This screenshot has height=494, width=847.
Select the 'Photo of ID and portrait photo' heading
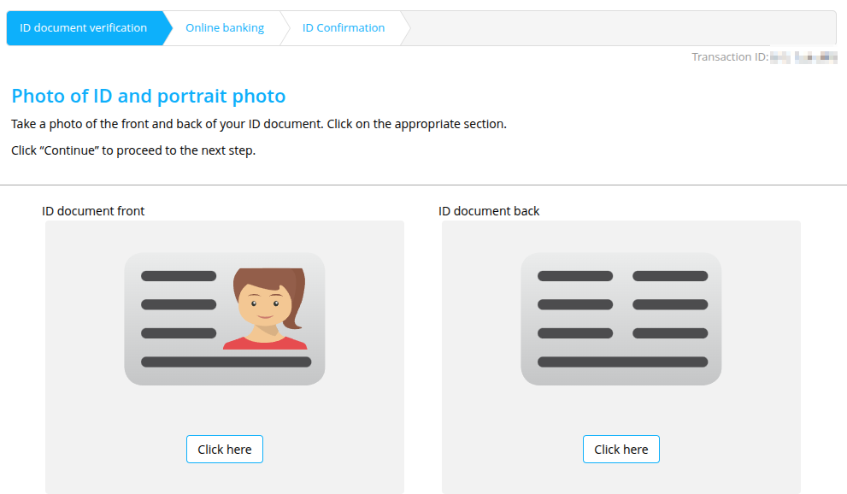pyautogui.click(x=149, y=96)
